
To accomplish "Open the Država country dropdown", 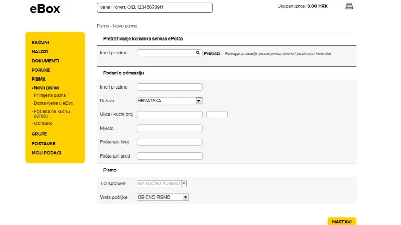I will tap(199, 101).
